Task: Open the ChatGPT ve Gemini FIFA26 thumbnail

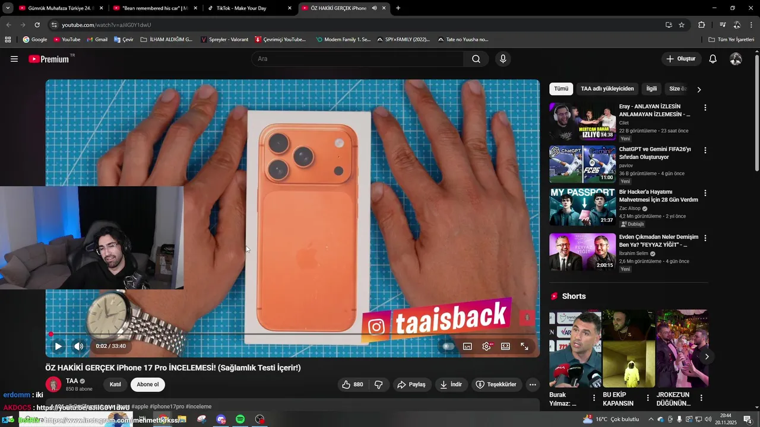Action: (582, 164)
